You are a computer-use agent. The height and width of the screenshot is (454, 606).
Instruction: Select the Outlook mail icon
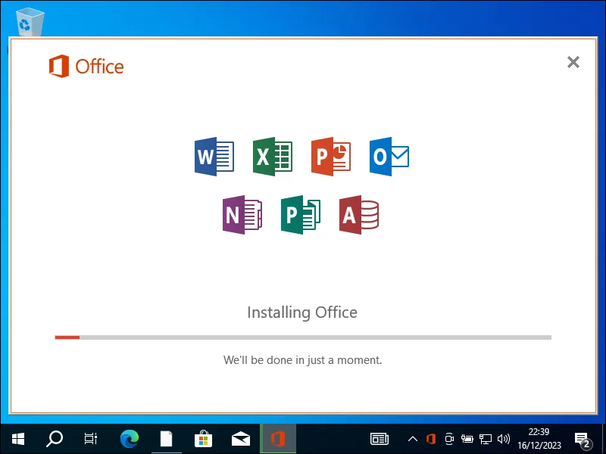pos(389,157)
